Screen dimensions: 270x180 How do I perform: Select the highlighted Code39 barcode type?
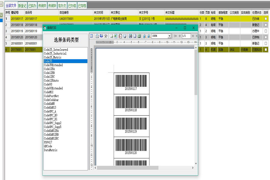pos(65,61)
